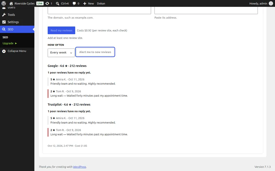The image size is (275, 171).
Task: Click the Users icon in sidebar
Action: [4, 8]
